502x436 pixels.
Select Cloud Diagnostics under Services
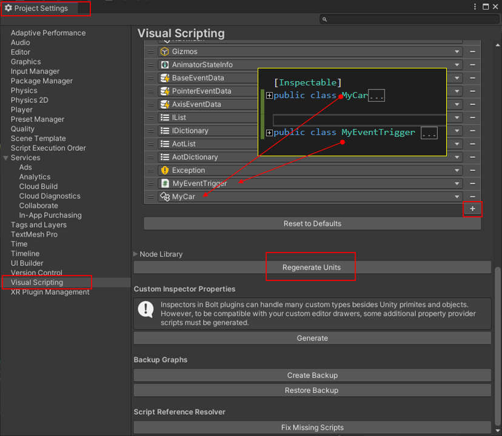(50, 196)
